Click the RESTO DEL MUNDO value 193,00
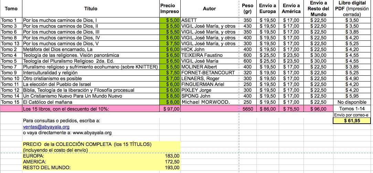The width and height of the screenshot is (373, 173). click(x=171, y=168)
